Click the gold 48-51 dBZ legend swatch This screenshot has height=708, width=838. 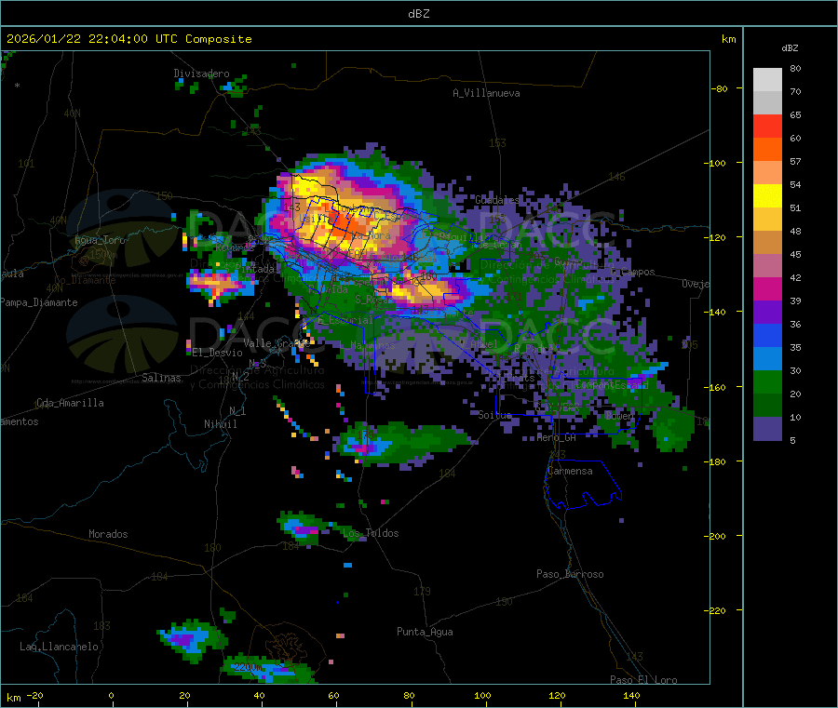point(767,219)
